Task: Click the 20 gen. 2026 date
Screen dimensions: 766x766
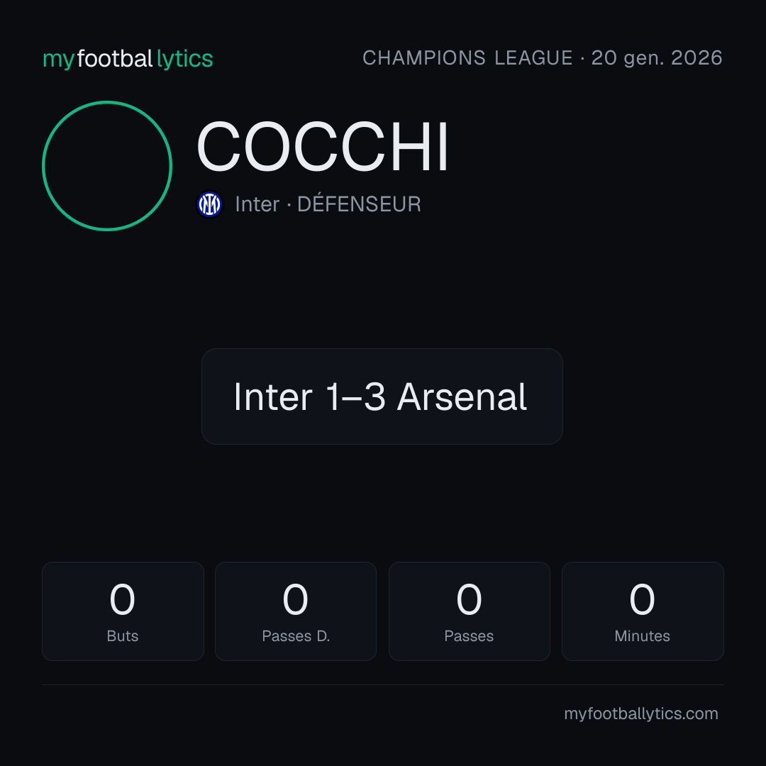Action: [x=657, y=58]
